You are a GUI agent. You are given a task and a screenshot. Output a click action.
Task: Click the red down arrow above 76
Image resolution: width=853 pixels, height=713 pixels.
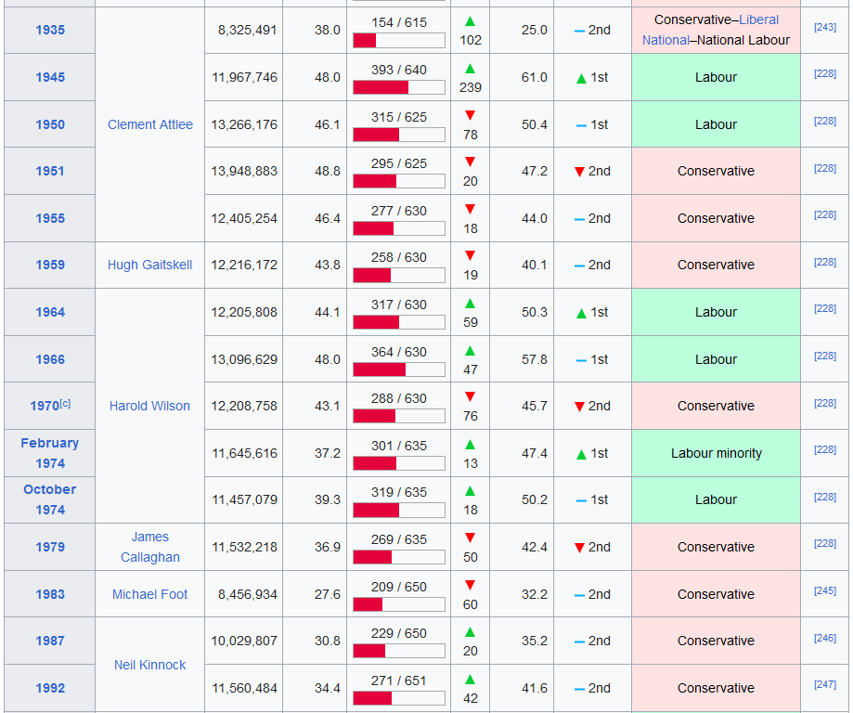pyautogui.click(x=470, y=396)
